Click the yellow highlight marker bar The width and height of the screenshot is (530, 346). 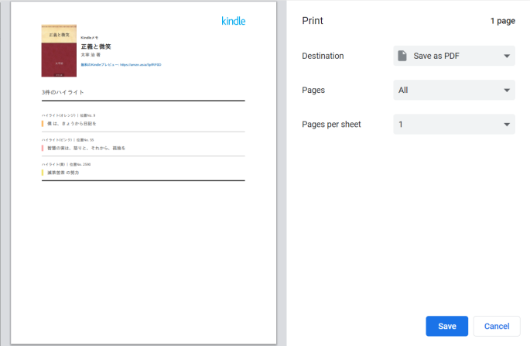(43, 173)
